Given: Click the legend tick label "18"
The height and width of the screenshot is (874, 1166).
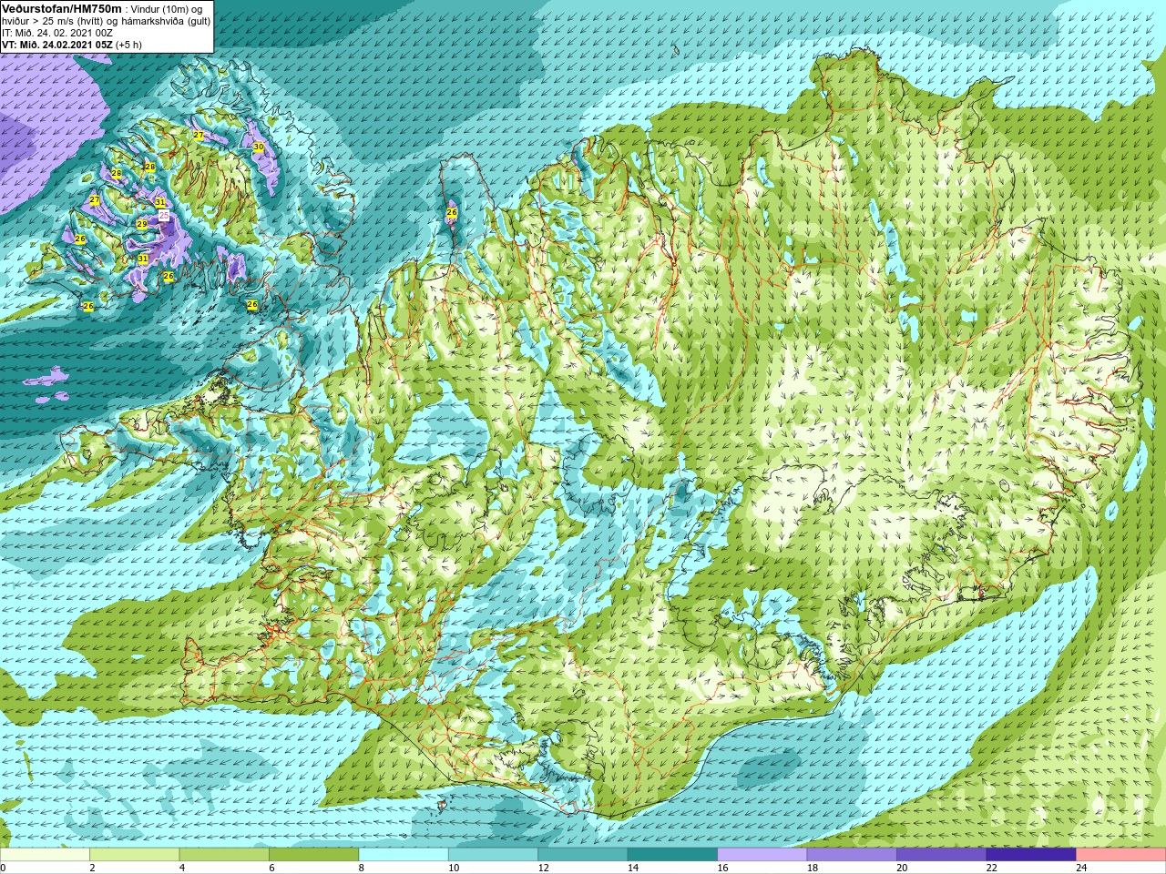Looking at the screenshot, I should click(813, 868).
